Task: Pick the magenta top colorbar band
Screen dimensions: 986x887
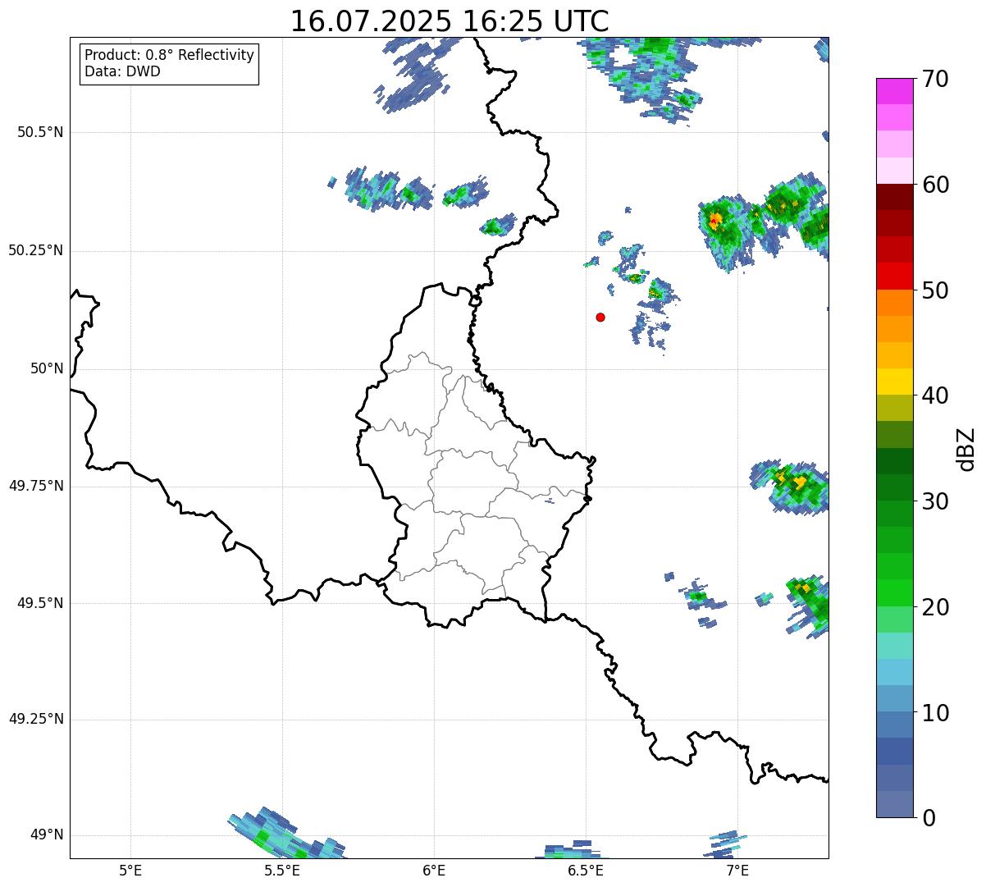Action: tap(895, 92)
